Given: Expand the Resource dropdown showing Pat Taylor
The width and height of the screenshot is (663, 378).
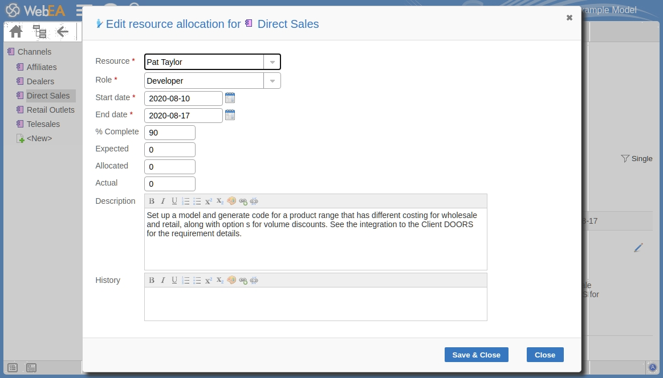Looking at the screenshot, I should click(272, 62).
